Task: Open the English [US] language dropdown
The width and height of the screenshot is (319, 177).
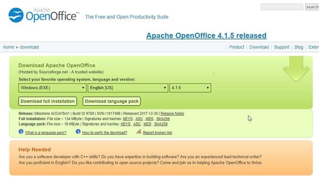Action: (128, 88)
